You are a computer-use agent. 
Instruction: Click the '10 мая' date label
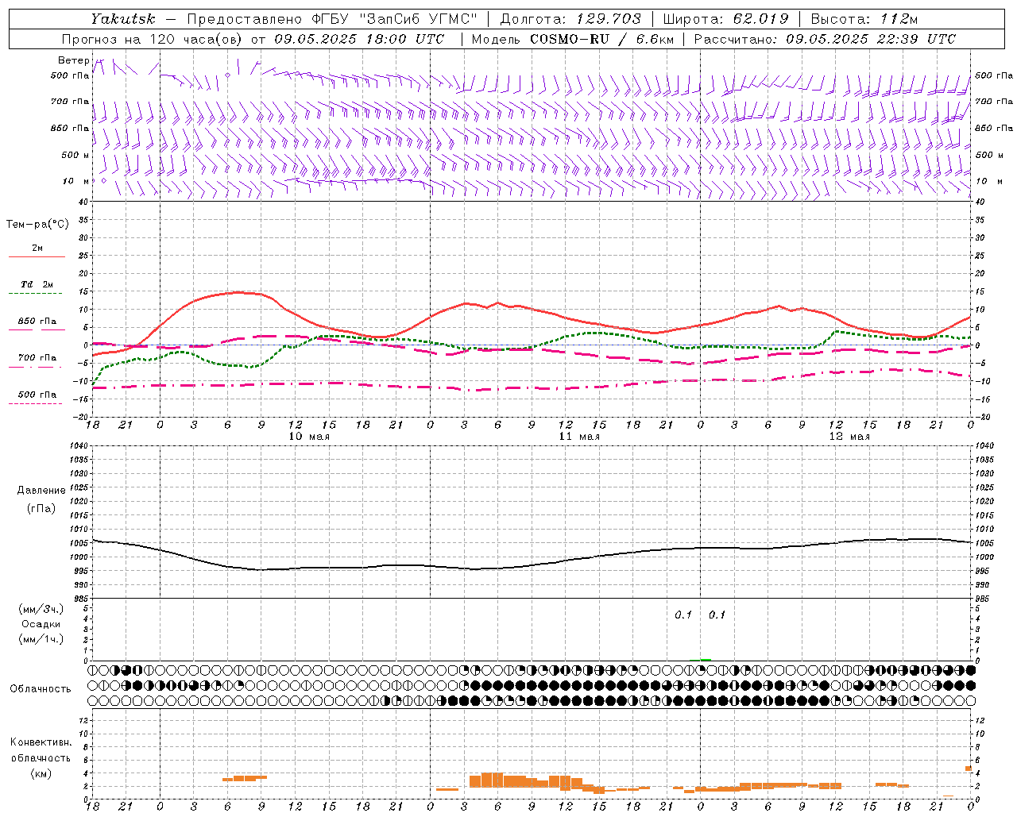pos(308,437)
